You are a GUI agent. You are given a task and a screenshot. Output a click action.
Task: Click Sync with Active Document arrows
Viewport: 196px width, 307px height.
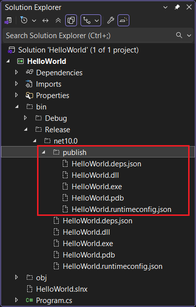coord(45,21)
